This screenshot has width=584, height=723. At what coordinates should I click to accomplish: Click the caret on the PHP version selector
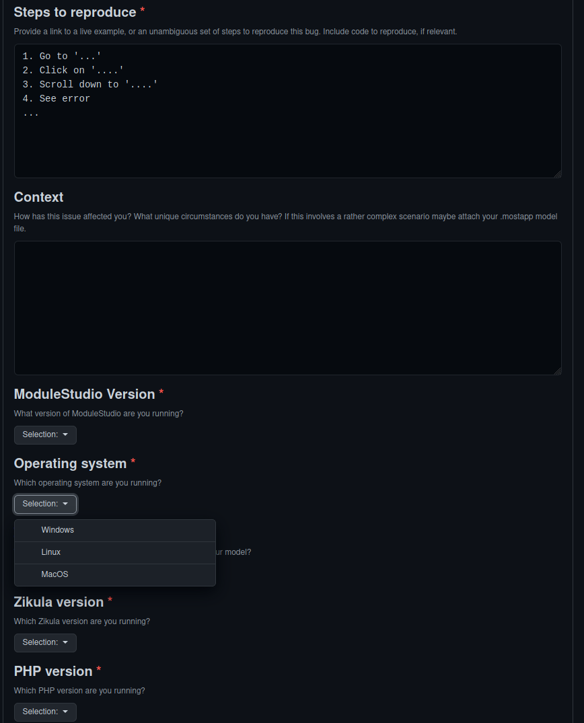pyautogui.click(x=65, y=712)
